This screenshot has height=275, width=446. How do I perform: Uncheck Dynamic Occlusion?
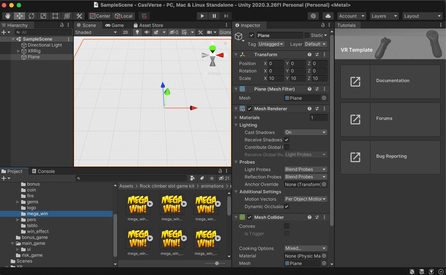[x=287, y=207]
